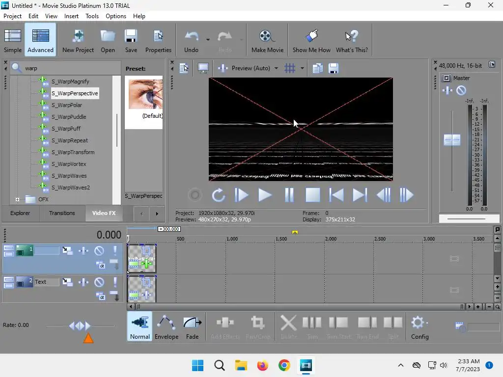
Task: Click the Open folder icon
Action: pyautogui.click(x=108, y=40)
